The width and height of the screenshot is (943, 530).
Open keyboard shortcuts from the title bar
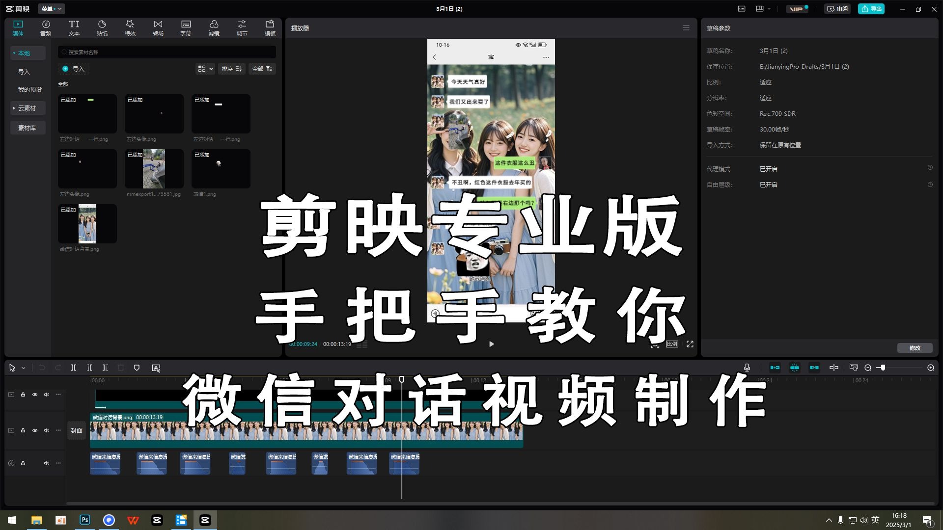(742, 9)
